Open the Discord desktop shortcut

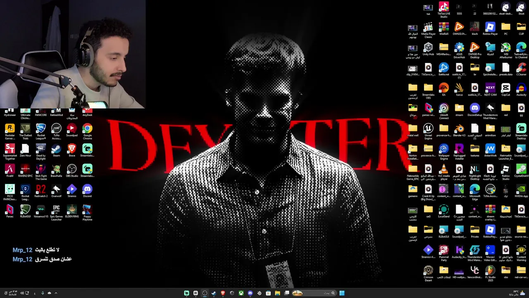point(87,191)
